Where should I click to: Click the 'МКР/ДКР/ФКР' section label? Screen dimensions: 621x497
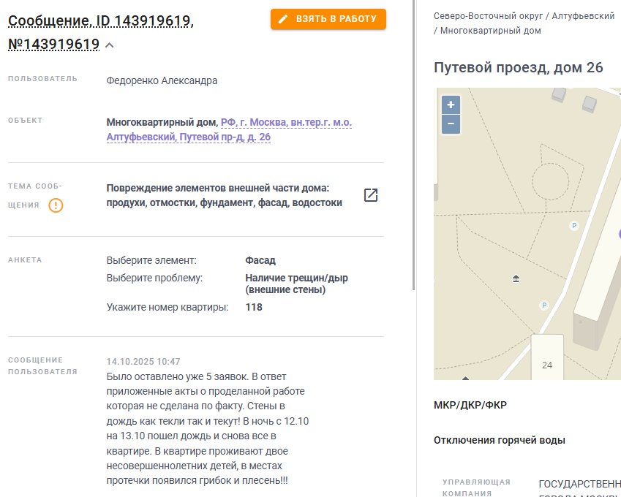click(x=470, y=405)
